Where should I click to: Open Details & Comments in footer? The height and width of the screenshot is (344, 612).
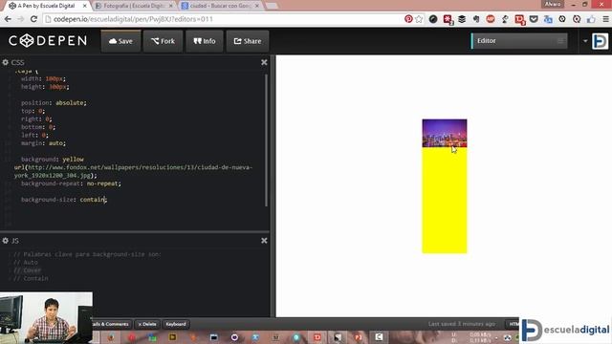tap(111, 324)
